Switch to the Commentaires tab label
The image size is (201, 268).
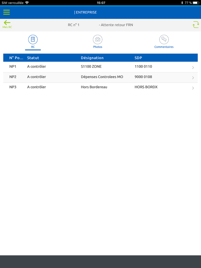[x=164, y=47]
